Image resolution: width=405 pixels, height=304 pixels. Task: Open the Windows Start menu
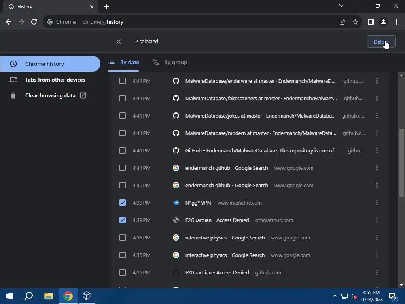[x=9, y=296]
